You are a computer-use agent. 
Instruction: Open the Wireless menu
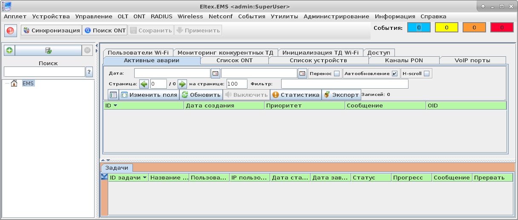click(x=190, y=17)
